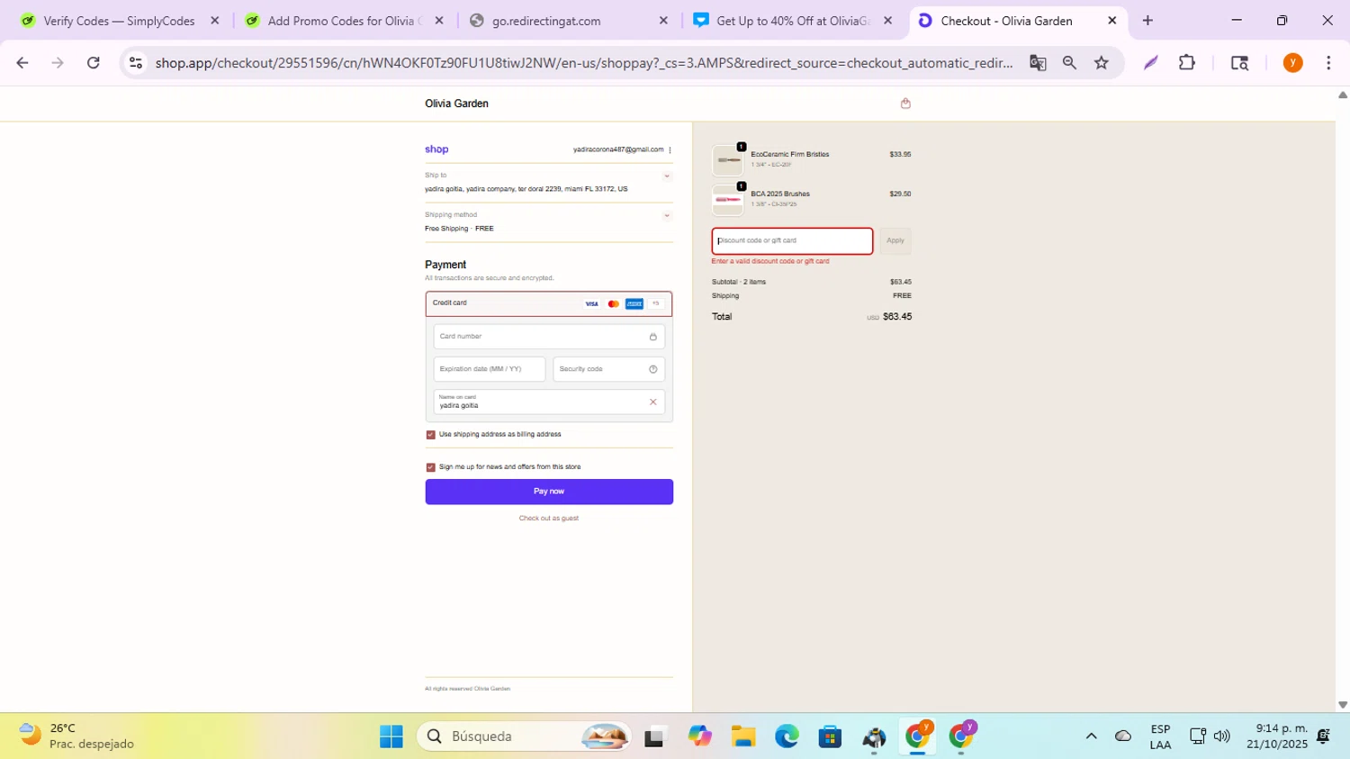
Task: Go forward in browser history
Action: pos(58,63)
